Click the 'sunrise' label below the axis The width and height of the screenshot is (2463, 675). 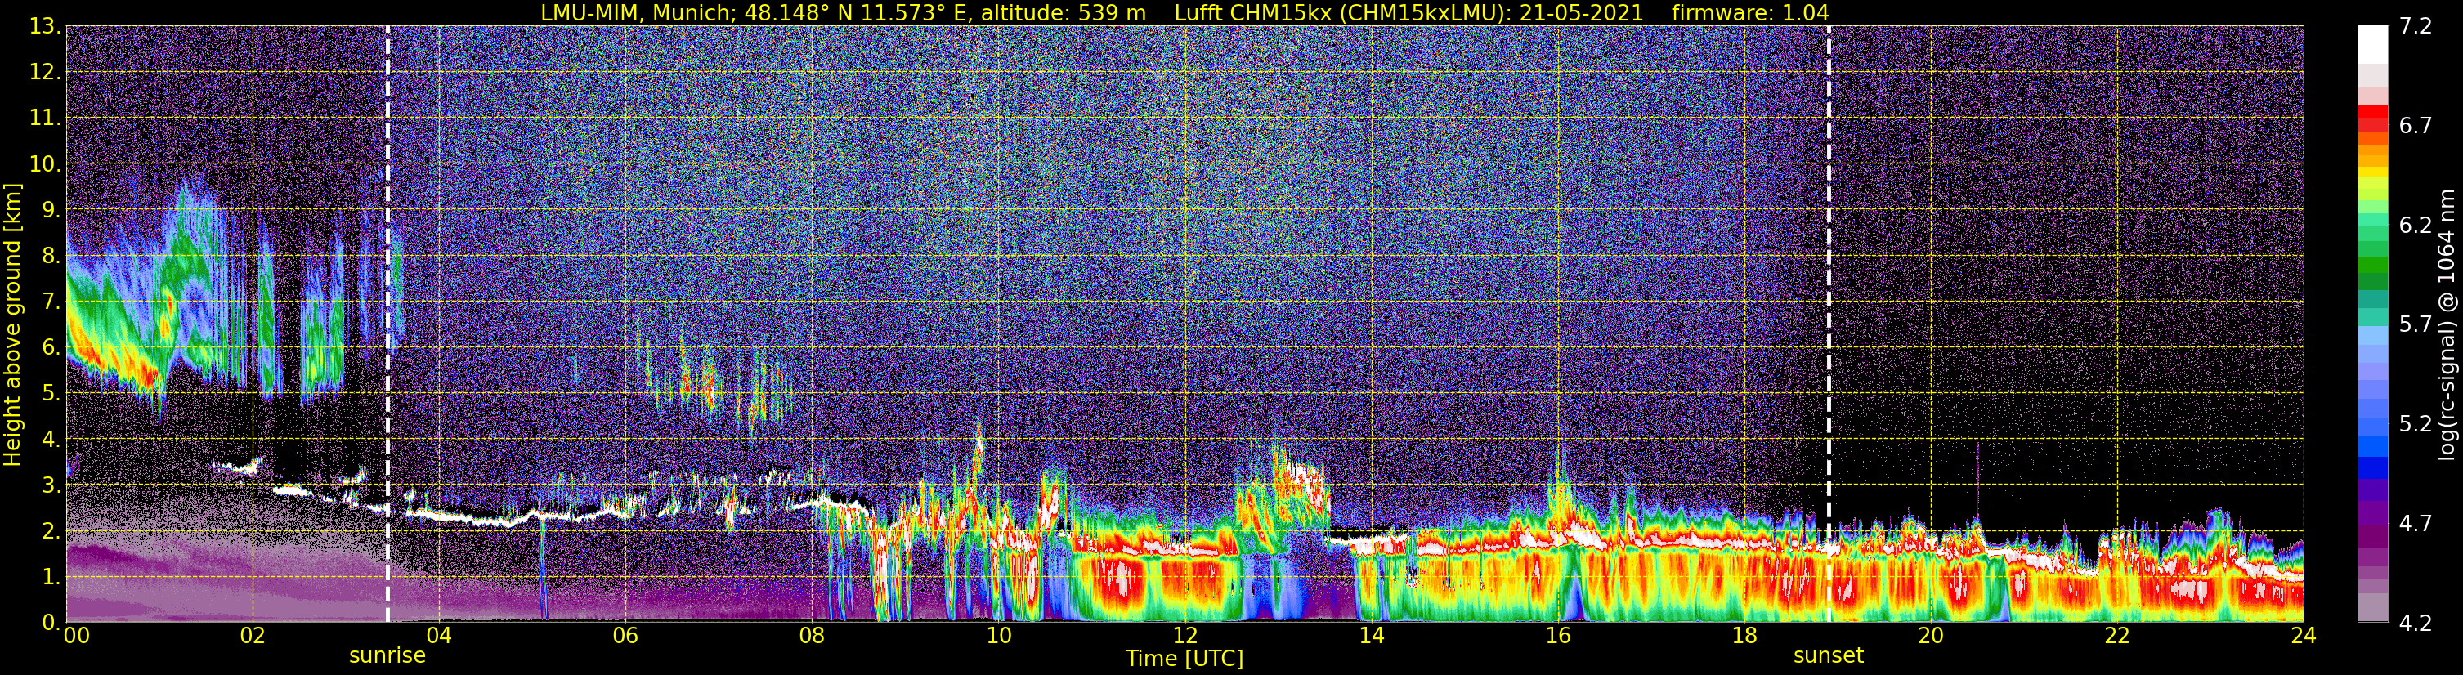[387, 656]
